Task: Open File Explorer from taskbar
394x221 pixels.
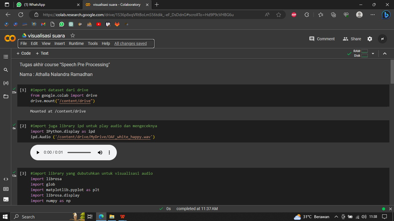Action: (x=112, y=217)
